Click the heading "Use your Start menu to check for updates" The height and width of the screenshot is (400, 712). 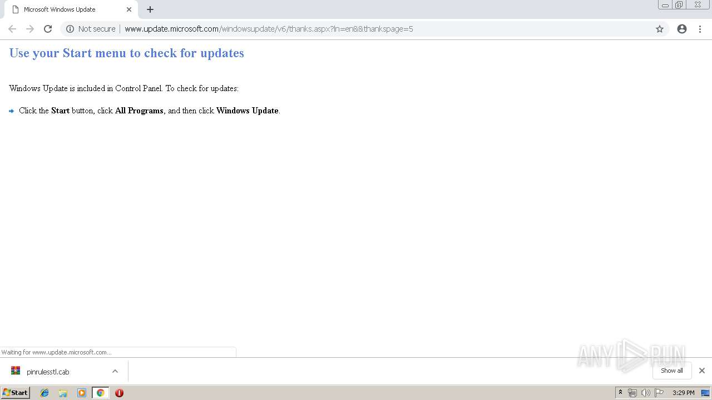click(x=127, y=53)
